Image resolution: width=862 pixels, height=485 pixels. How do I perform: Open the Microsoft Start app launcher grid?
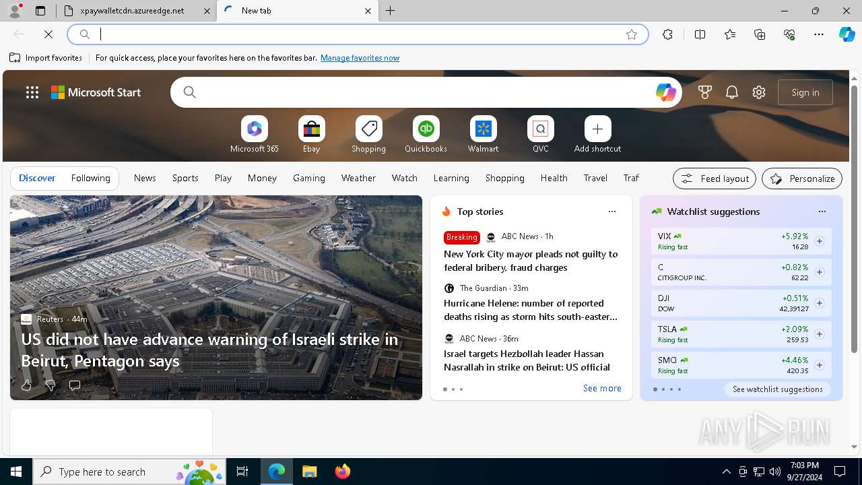coord(32,92)
